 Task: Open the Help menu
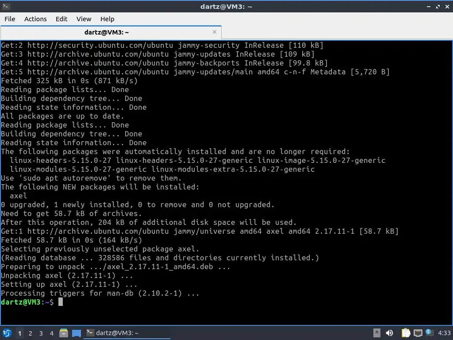point(107,19)
